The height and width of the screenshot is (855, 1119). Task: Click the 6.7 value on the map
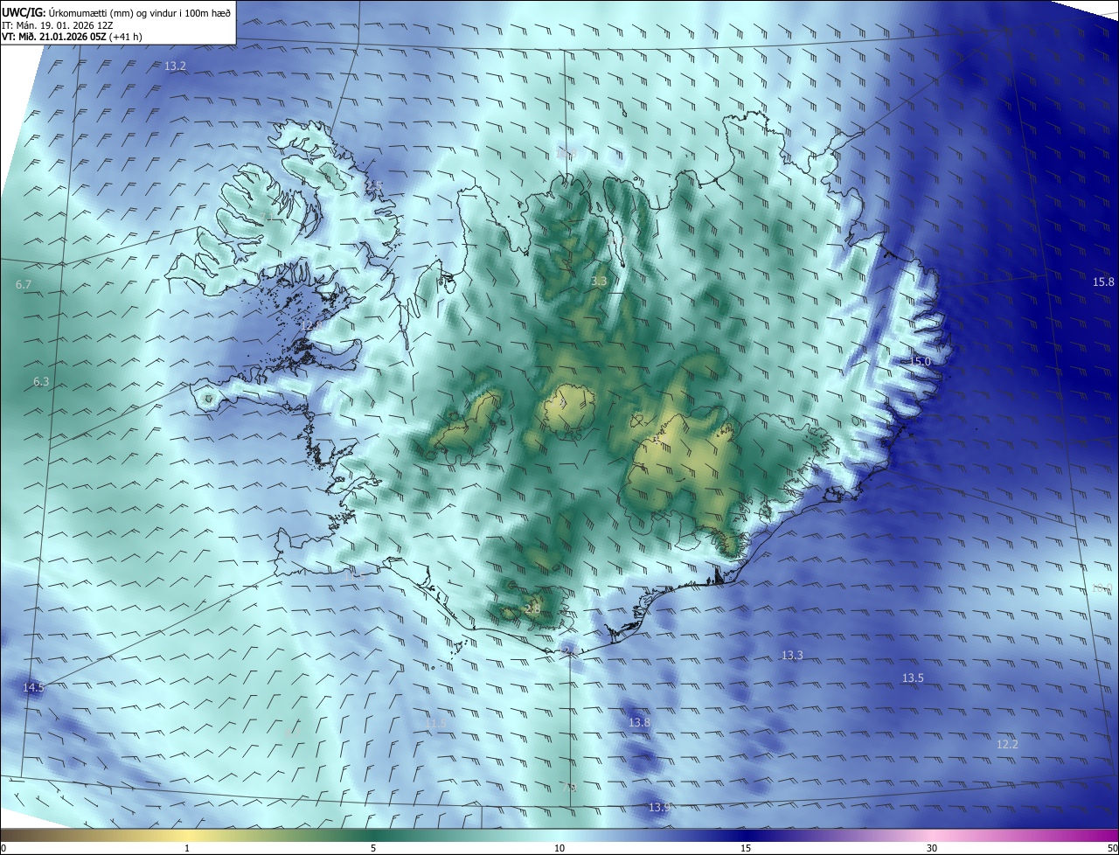24,285
